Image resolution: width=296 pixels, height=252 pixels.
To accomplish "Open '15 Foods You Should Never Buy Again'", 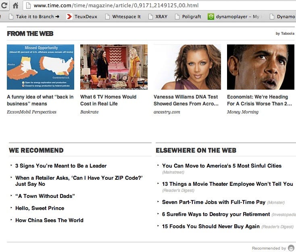I will coord(211,226).
